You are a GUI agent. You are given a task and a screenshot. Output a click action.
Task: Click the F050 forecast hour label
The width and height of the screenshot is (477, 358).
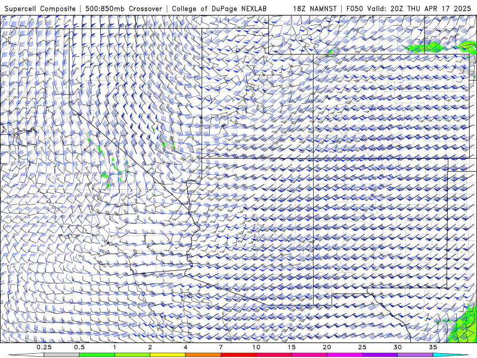[x=355, y=8]
